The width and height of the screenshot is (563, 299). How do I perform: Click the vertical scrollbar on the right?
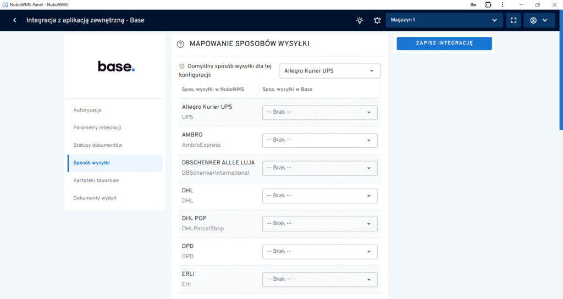[x=560, y=82]
